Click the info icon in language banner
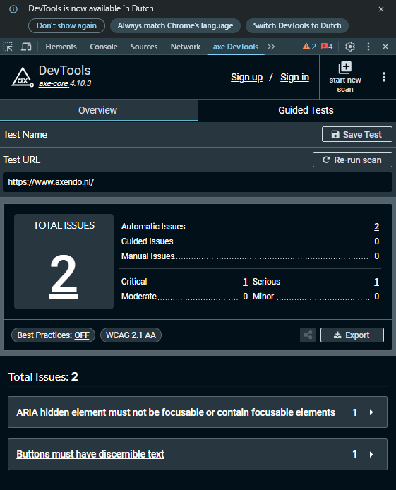Image resolution: width=396 pixels, height=490 pixels. (13, 9)
